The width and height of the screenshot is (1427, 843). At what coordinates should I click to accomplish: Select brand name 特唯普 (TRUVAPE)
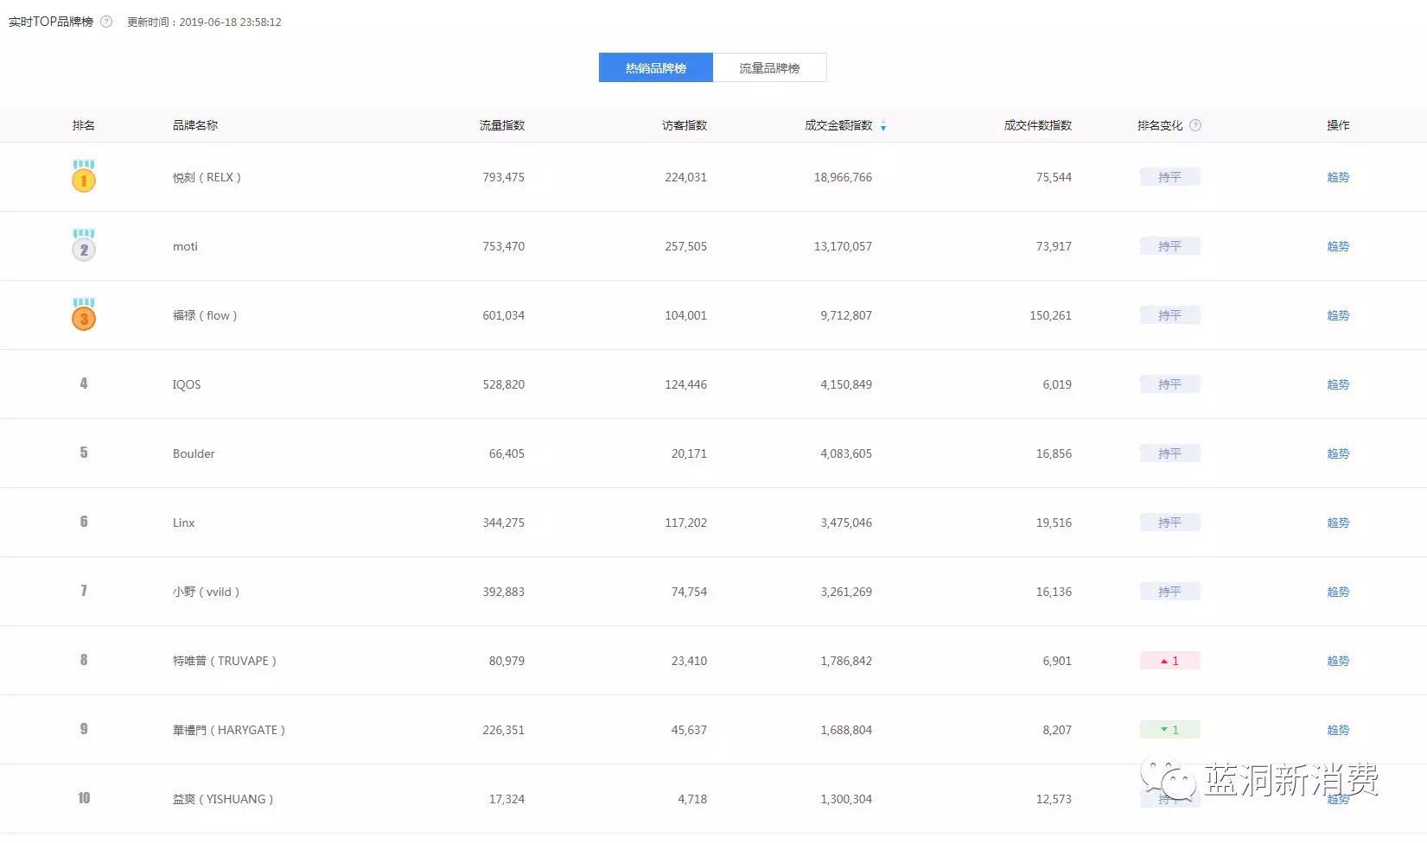[x=225, y=661]
